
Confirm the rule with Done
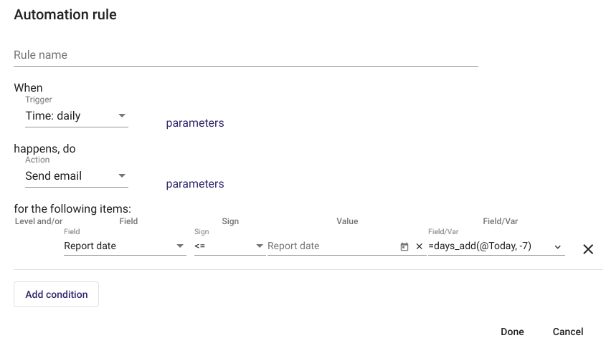tap(512, 332)
